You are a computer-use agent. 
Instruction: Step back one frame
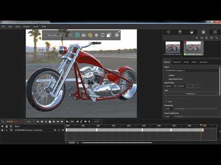click(x=46, y=121)
